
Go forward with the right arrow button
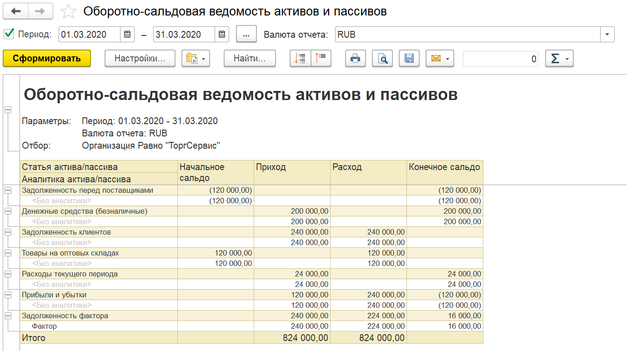click(x=40, y=11)
